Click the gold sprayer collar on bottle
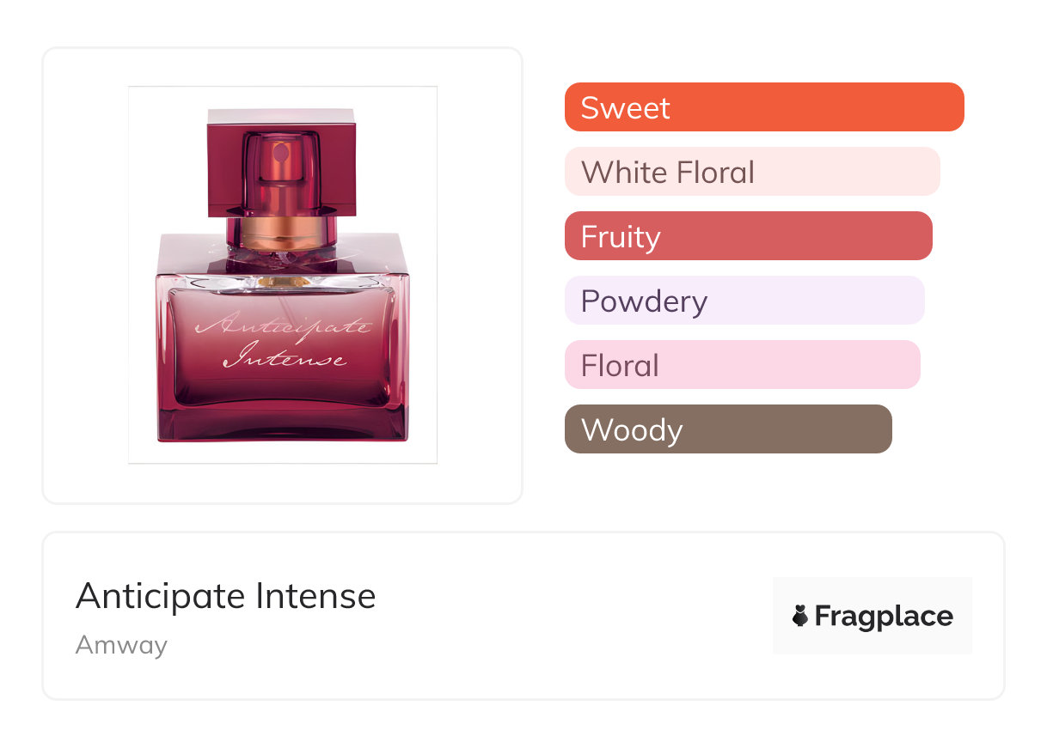The height and width of the screenshot is (742, 1047). [x=281, y=232]
